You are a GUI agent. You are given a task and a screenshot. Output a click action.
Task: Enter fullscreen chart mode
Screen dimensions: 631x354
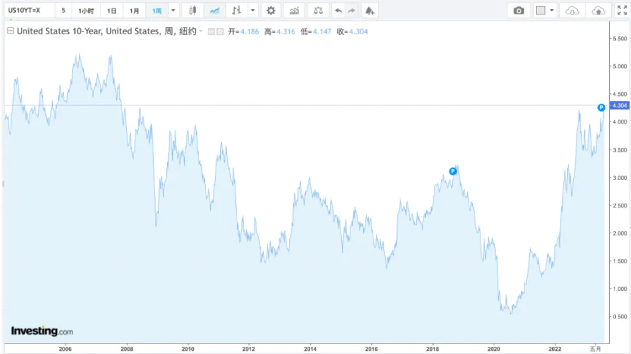621,11
